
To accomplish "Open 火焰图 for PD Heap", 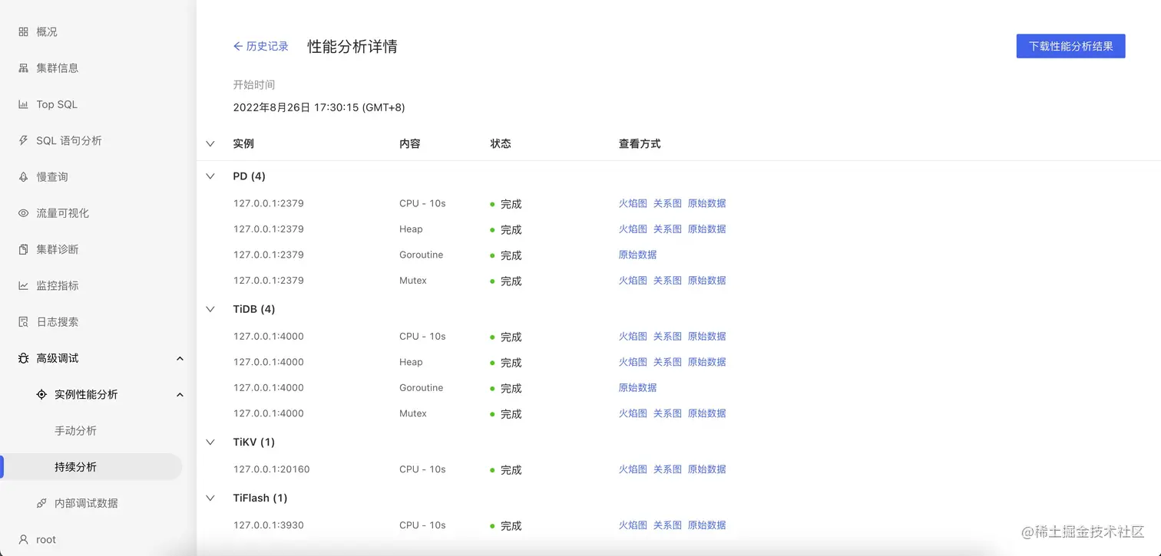I will coord(633,229).
